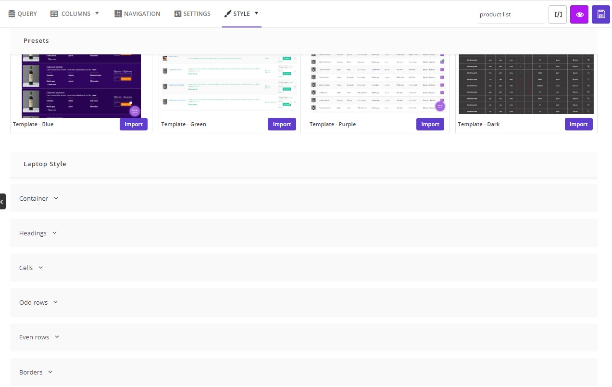This screenshot has width=612, height=387.
Task: Click the Template - Blue thumbnail
Action: point(81,86)
